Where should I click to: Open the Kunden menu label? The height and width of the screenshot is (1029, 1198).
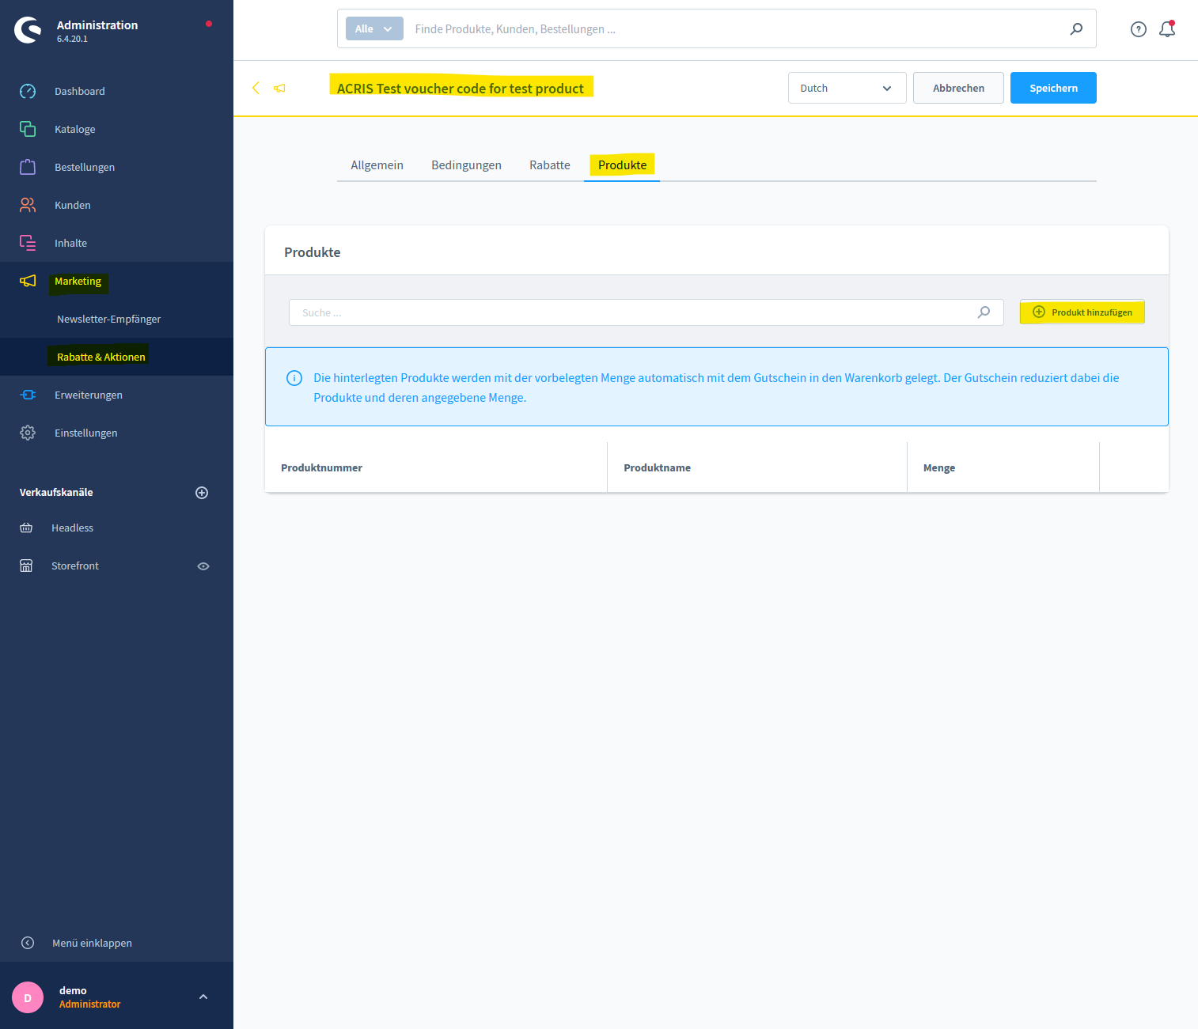(x=73, y=205)
